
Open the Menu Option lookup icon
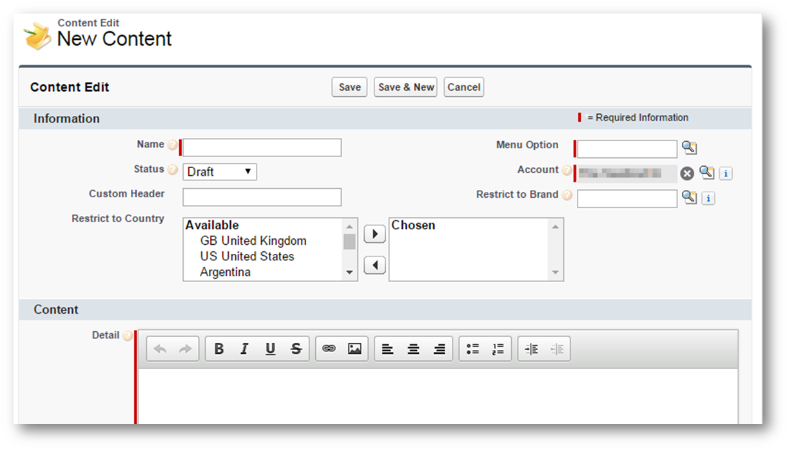pyautogui.click(x=689, y=148)
